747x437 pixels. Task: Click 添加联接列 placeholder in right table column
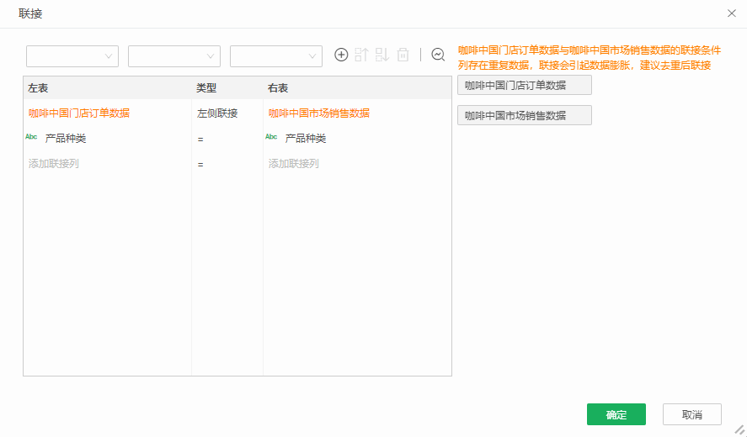tap(294, 164)
